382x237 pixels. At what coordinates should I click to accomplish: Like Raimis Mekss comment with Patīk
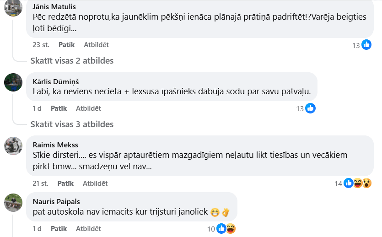click(x=65, y=183)
